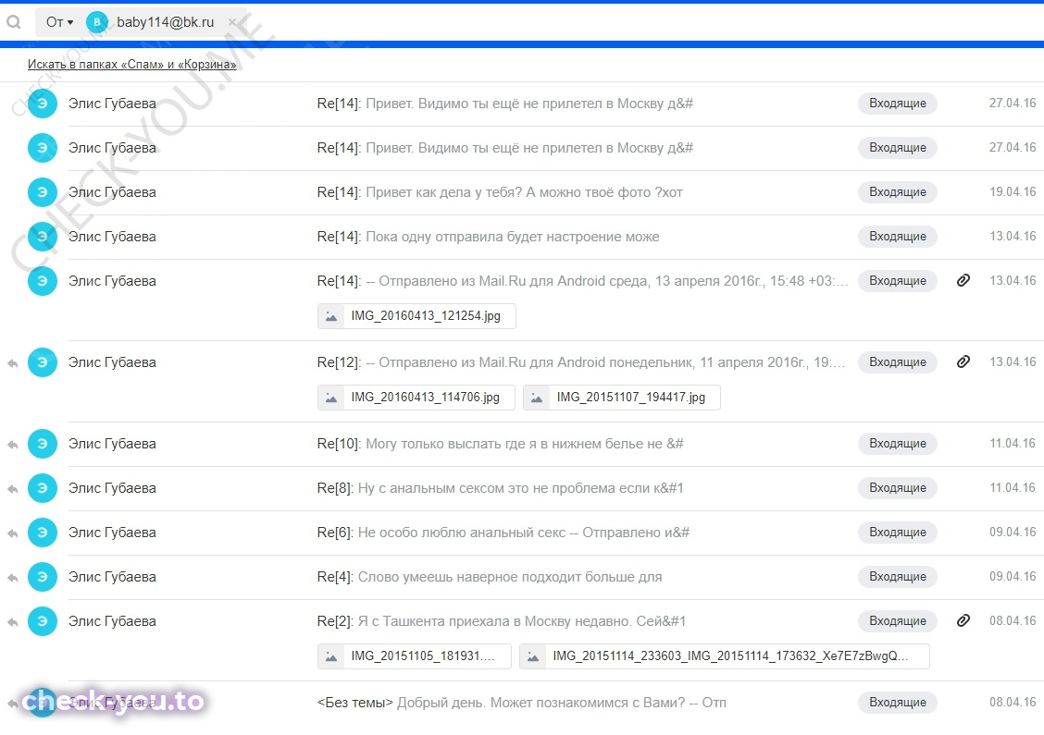Click the baby114@bk.ru sender avatar
This screenshot has width=1044, height=735.
pyautogui.click(x=97, y=22)
